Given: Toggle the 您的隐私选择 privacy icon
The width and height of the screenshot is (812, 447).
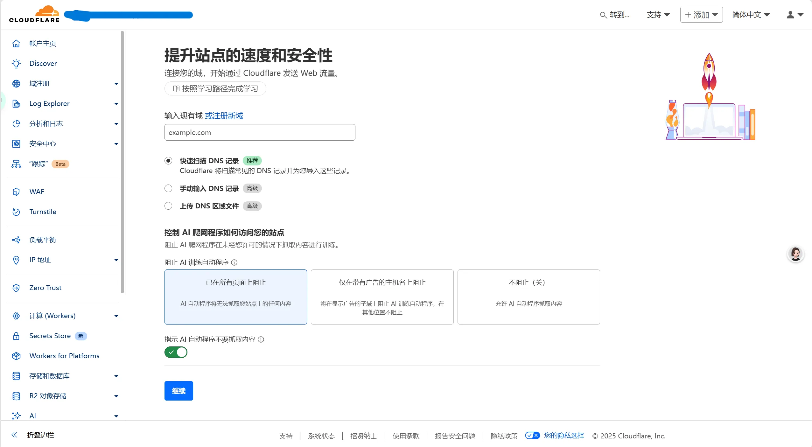Looking at the screenshot, I should [x=532, y=436].
